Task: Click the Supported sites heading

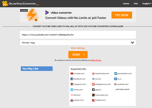Action: (x=78, y=69)
